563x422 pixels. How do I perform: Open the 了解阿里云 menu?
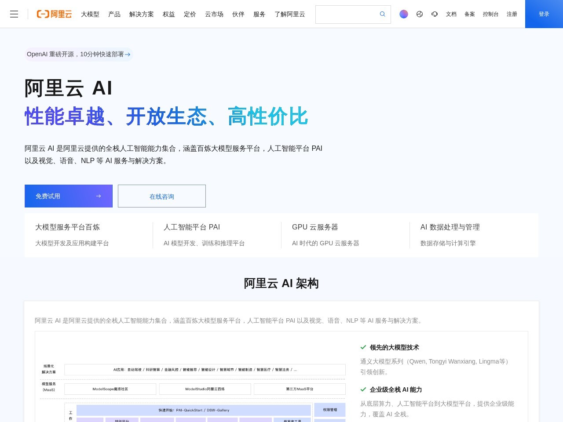(290, 14)
